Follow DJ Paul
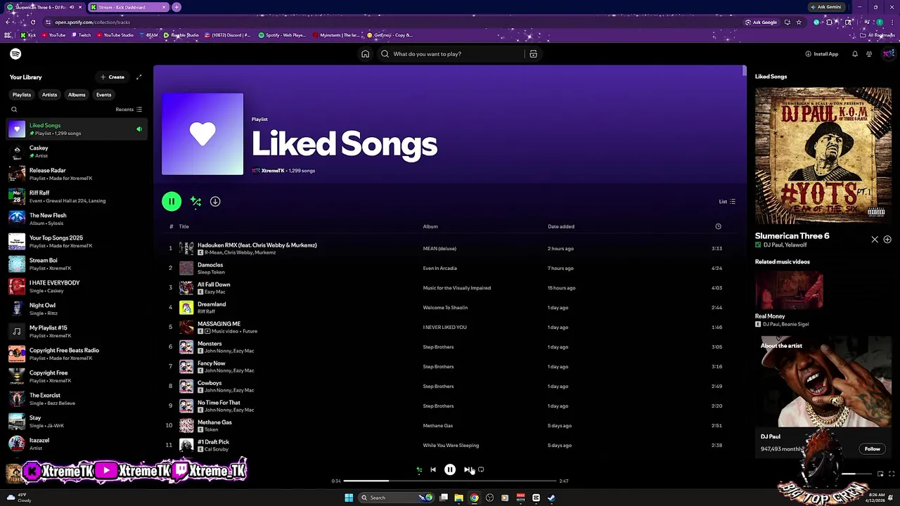This screenshot has width=900, height=506. (873, 449)
